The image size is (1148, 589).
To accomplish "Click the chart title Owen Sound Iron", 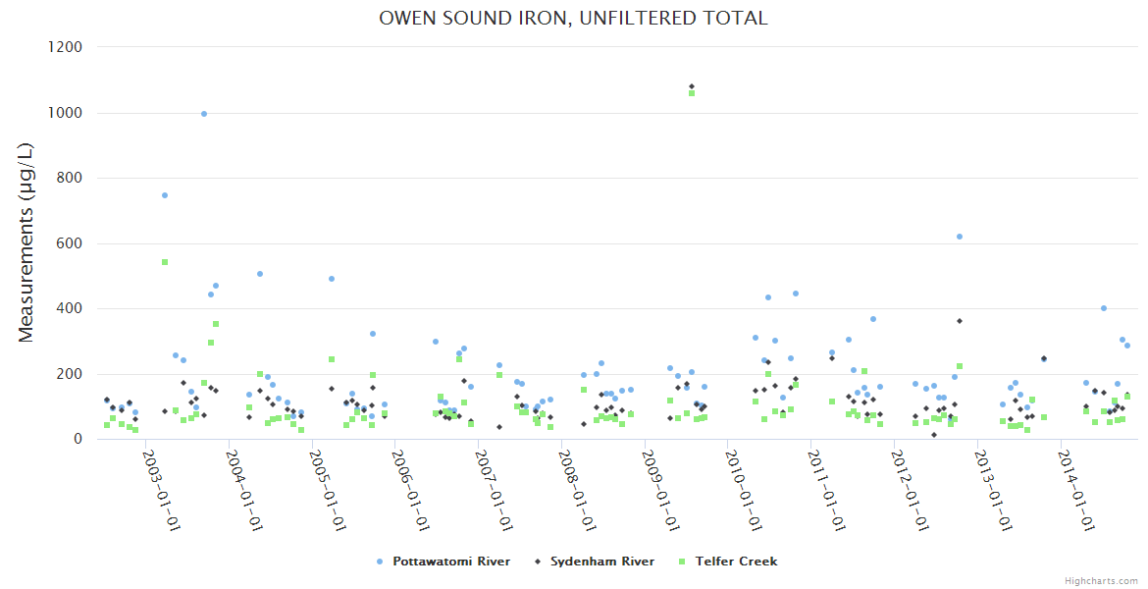I will coord(573,19).
